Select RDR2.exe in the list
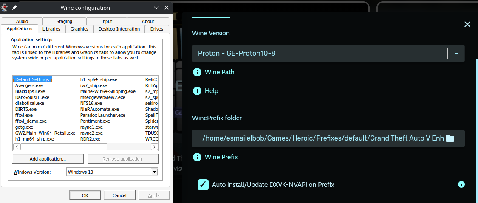Screen dimensions: 478x203 click(90, 139)
